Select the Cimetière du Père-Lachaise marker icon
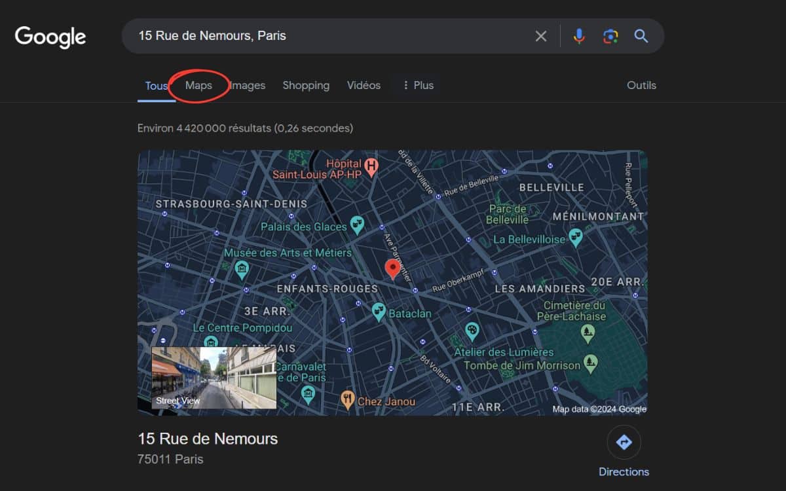The height and width of the screenshot is (491, 786). pos(589,335)
